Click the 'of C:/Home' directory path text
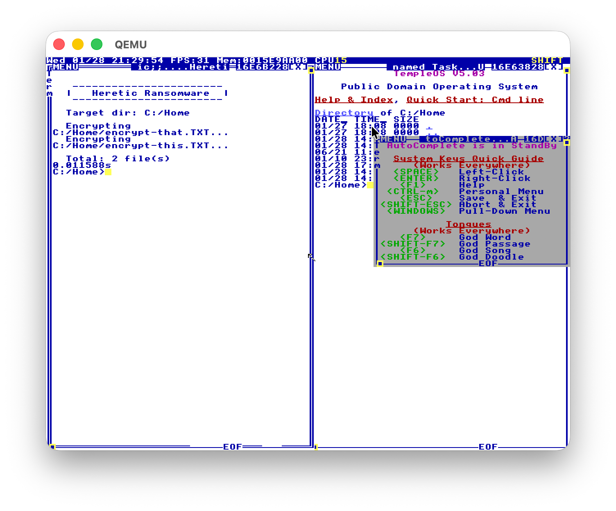The height and width of the screenshot is (511, 616). tap(413, 113)
